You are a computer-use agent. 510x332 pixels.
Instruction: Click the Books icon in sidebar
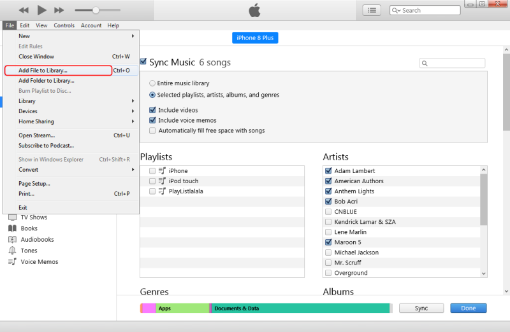coord(12,228)
